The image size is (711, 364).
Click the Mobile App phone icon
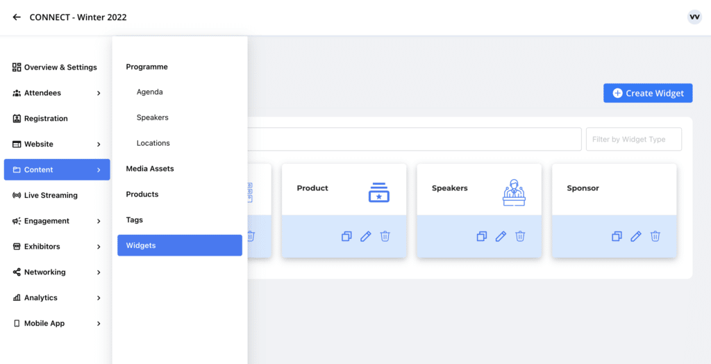coord(17,324)
